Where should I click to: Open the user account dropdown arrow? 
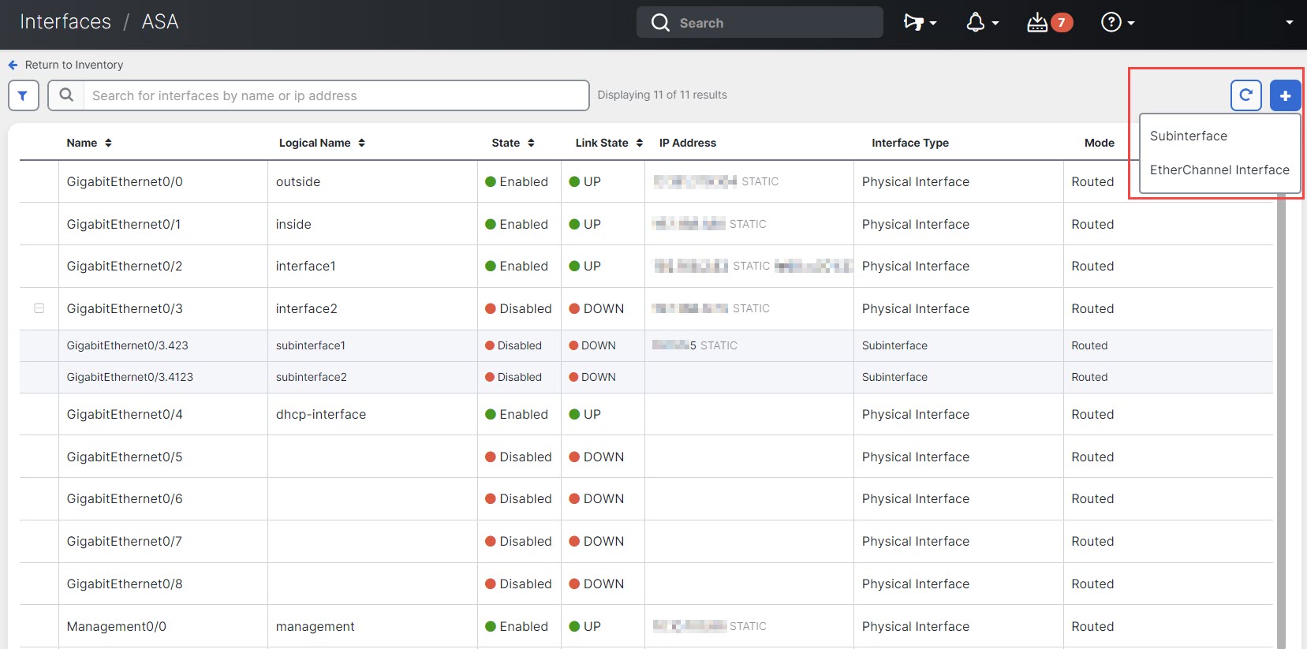pyautogui.click(x=1289, y=23)
